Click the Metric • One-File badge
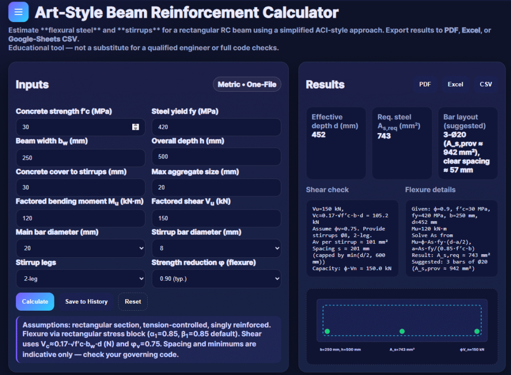 [247, 84]
